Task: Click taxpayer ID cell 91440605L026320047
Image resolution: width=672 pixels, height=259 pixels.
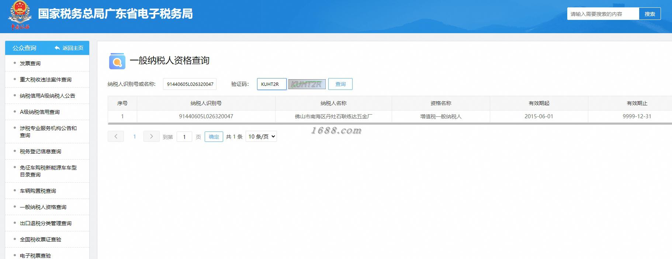Action: point(206,116)
